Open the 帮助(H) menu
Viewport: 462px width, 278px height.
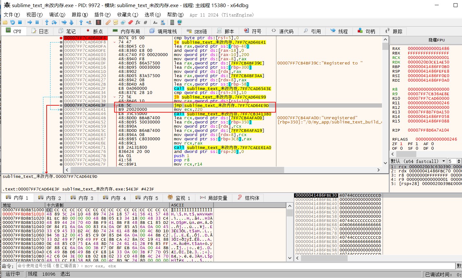[175, 15]
